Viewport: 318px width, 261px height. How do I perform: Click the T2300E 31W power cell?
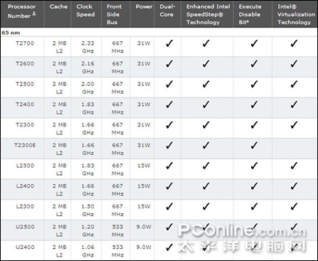(x=144, y=145)
